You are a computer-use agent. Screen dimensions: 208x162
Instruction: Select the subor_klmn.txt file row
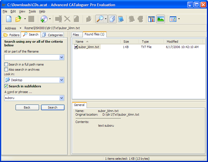pyautogui.click(x=138, y=47)
